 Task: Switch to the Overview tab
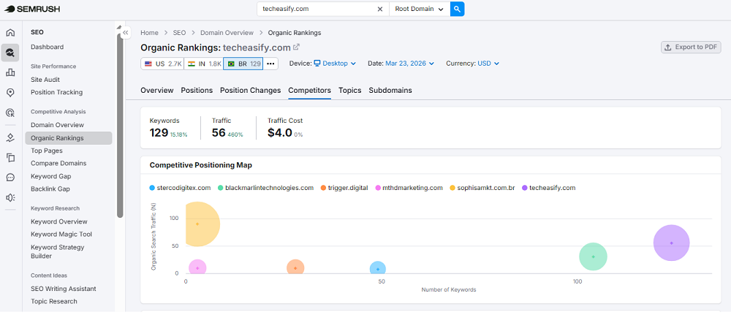coord(157,91)
